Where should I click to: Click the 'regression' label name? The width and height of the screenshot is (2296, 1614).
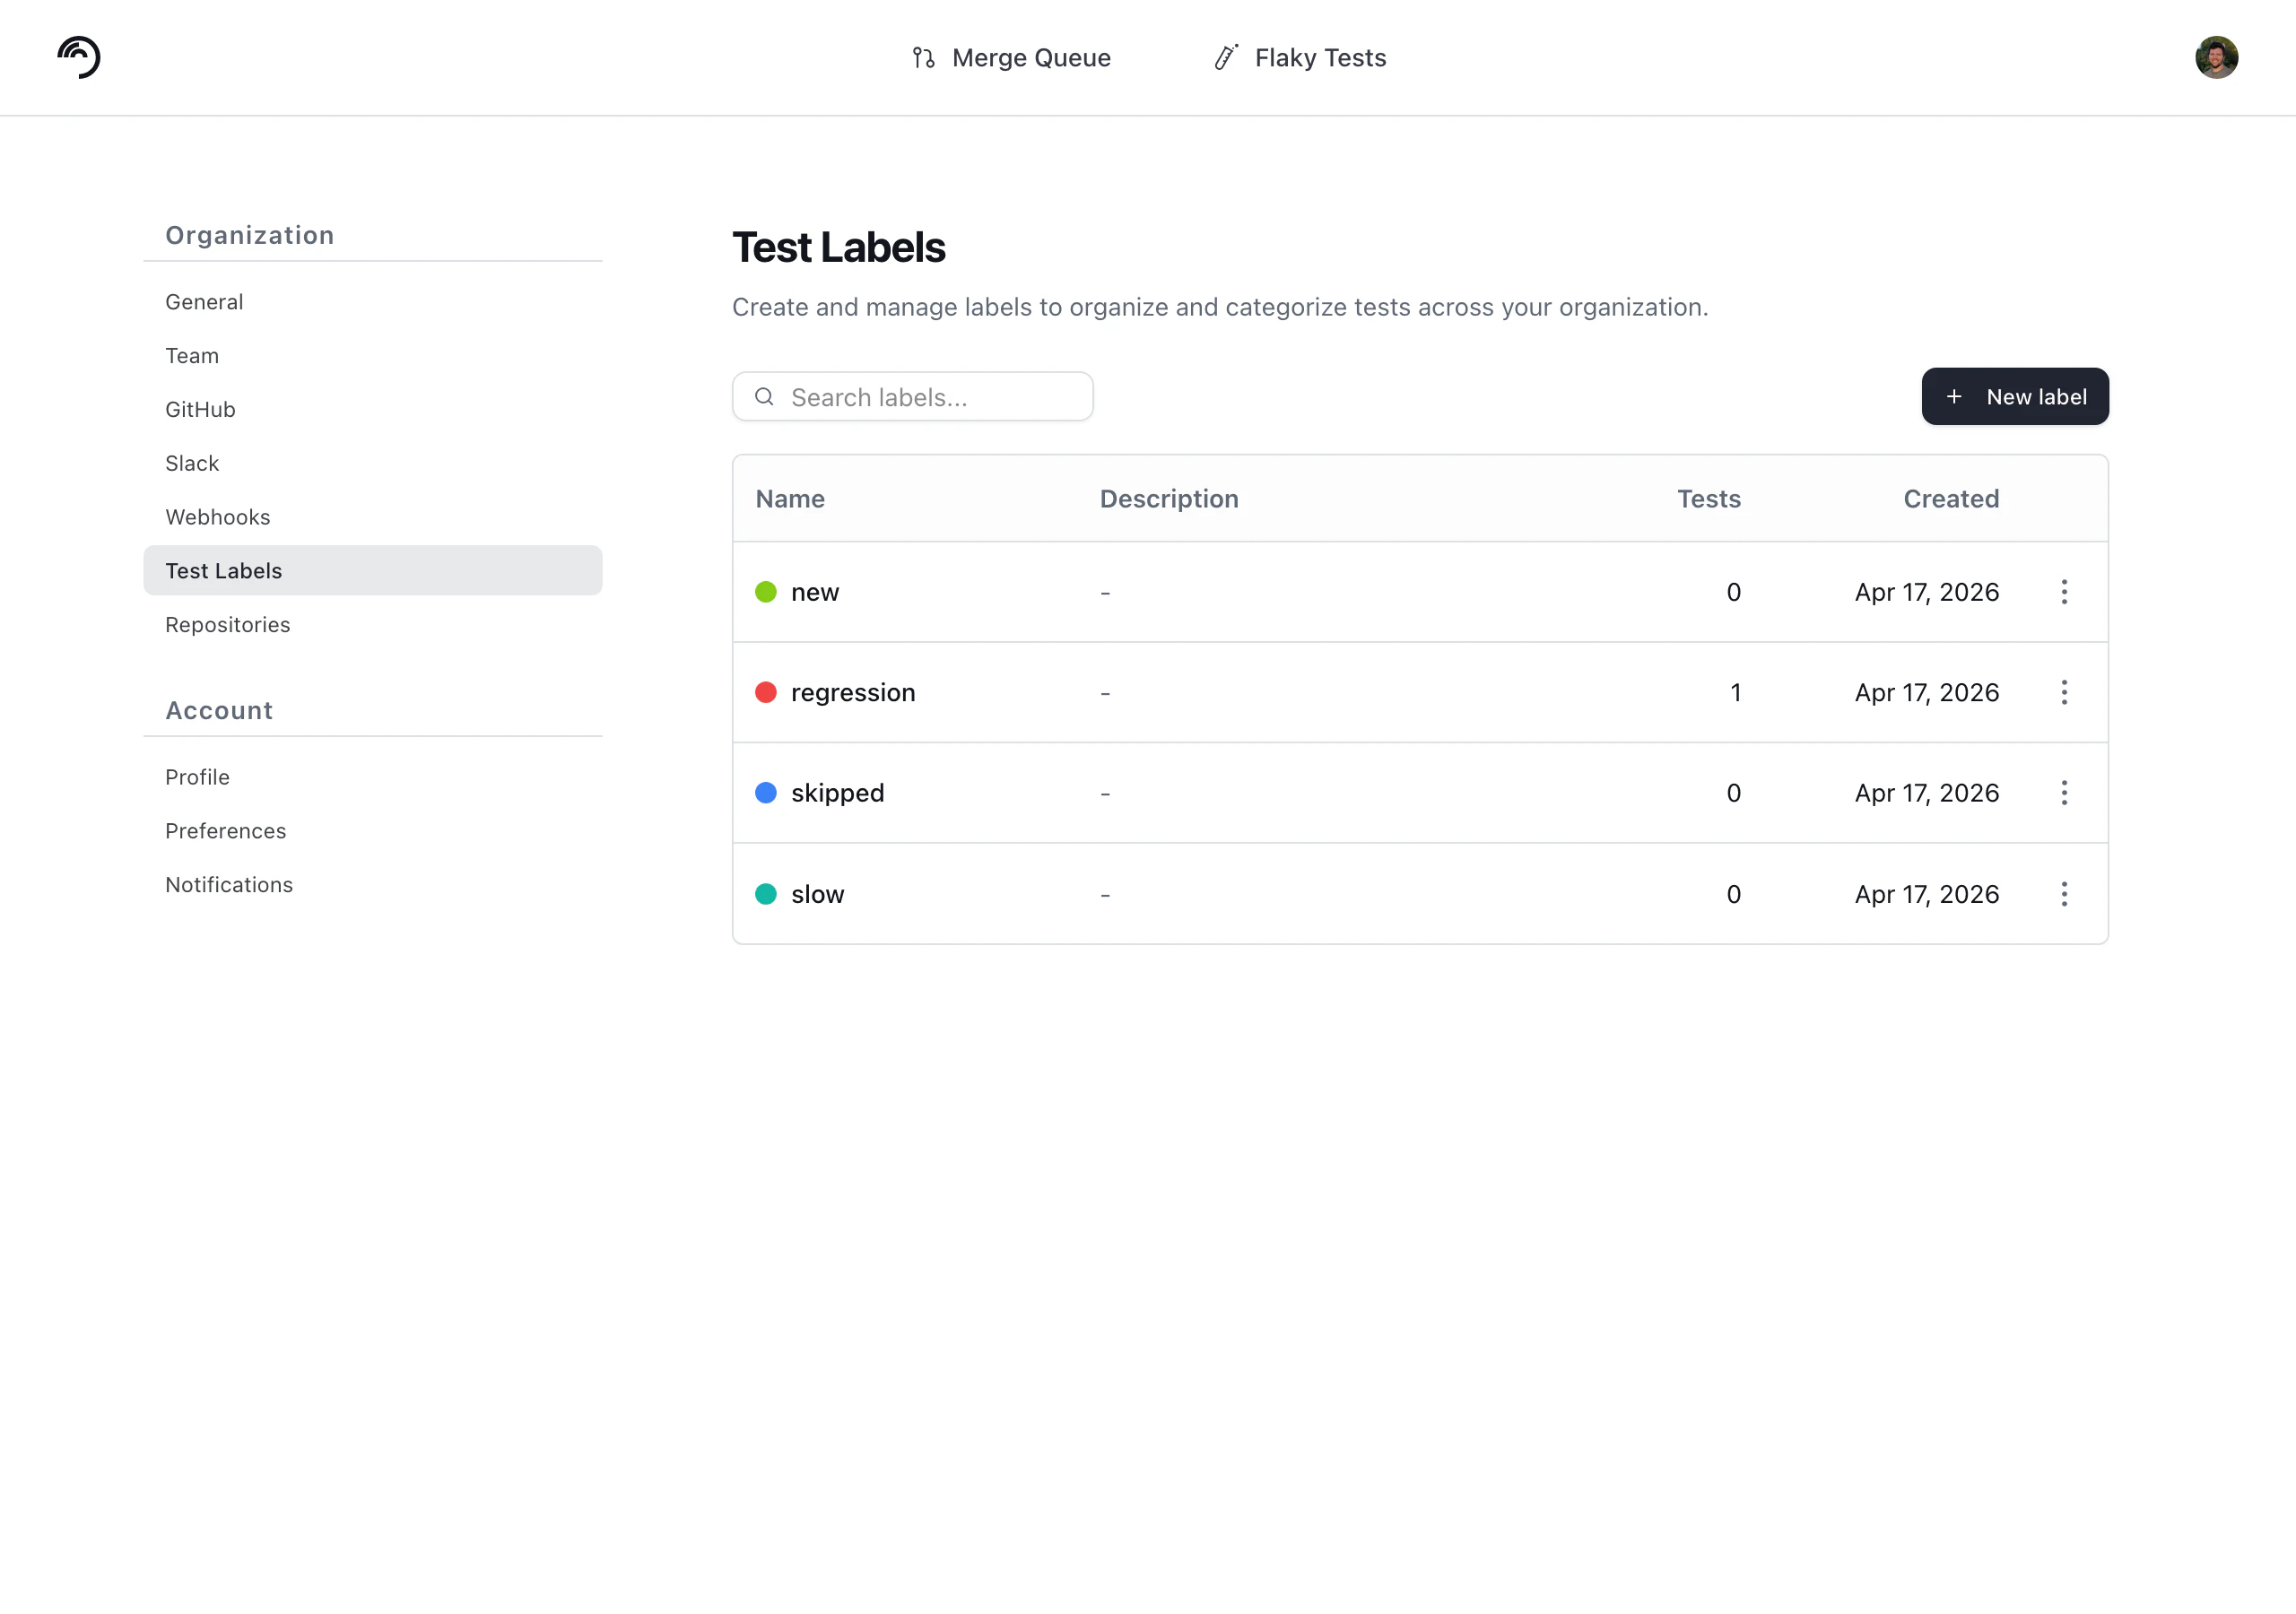[853, 692]
